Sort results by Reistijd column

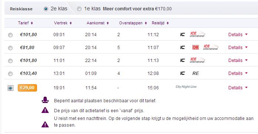tap(160, 23)
